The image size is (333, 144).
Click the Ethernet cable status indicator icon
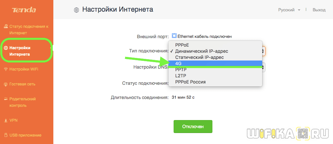coord(174,36)
